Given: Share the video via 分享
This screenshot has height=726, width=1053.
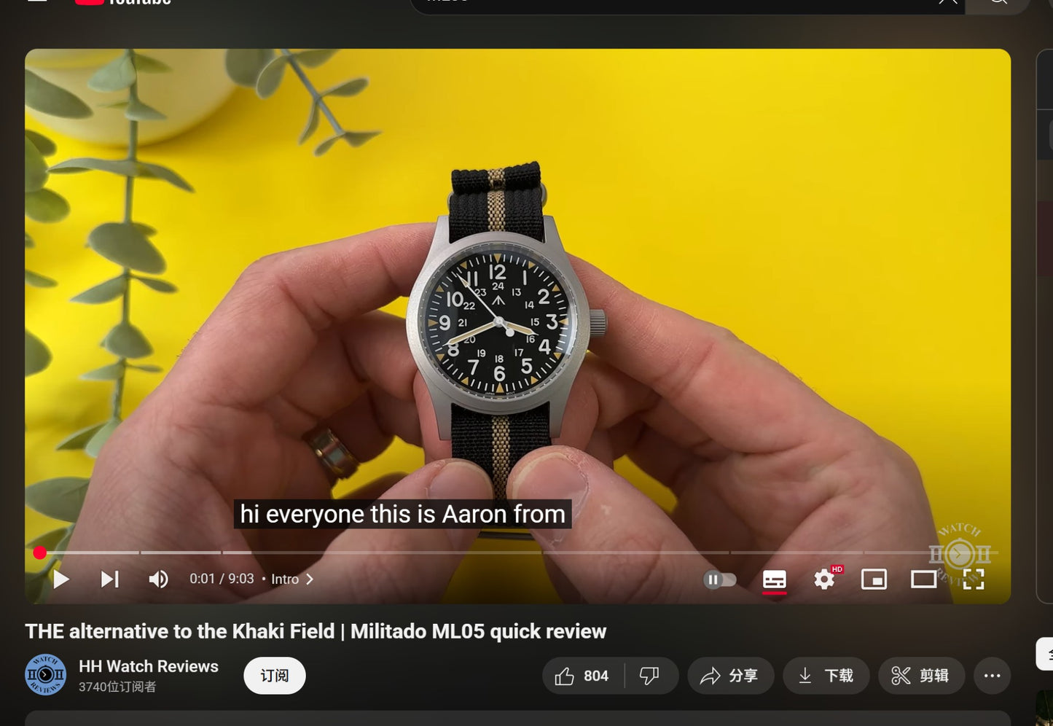Looking at the screenshot, I should pos(730,676).
